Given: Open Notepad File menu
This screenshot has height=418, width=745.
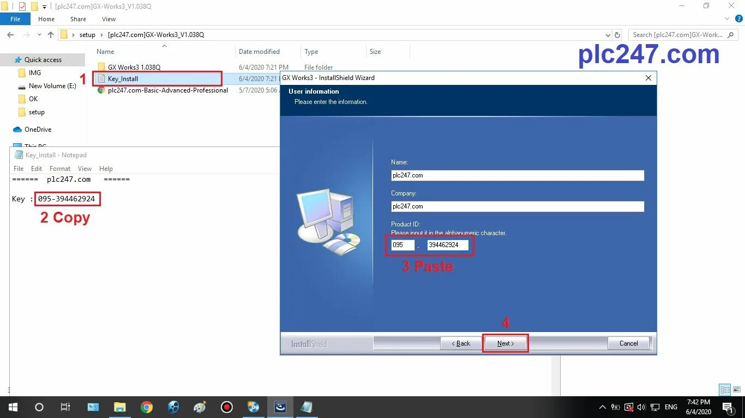Looking at the screenshot, I should [19, 169].
